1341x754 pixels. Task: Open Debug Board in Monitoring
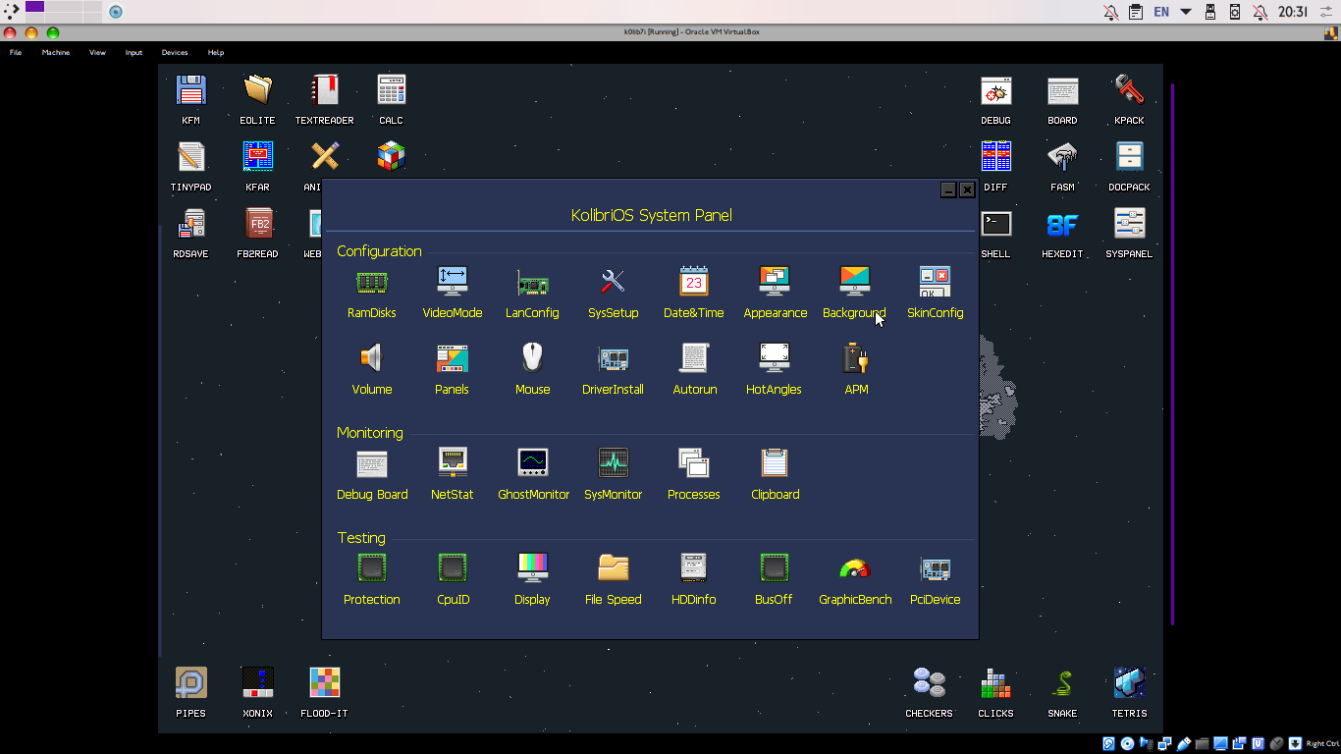point(372,463)
